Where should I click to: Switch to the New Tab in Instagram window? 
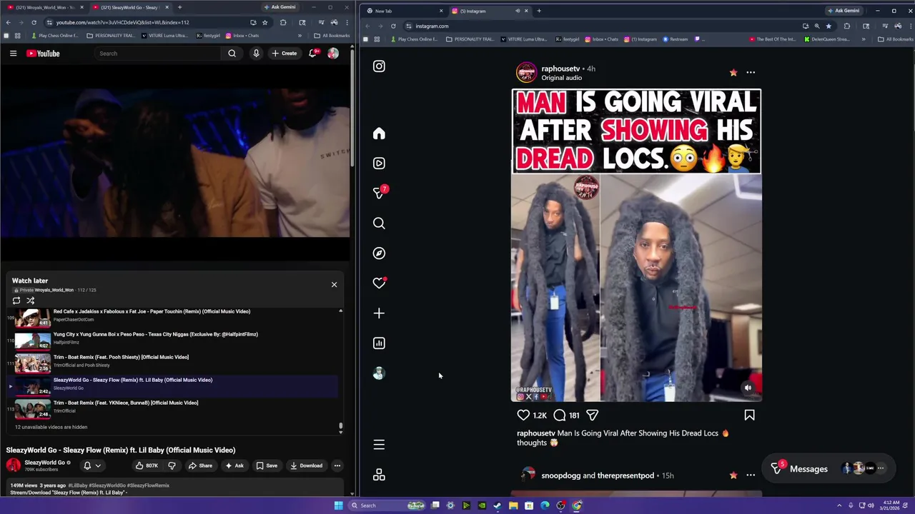[x=404, y=11]
